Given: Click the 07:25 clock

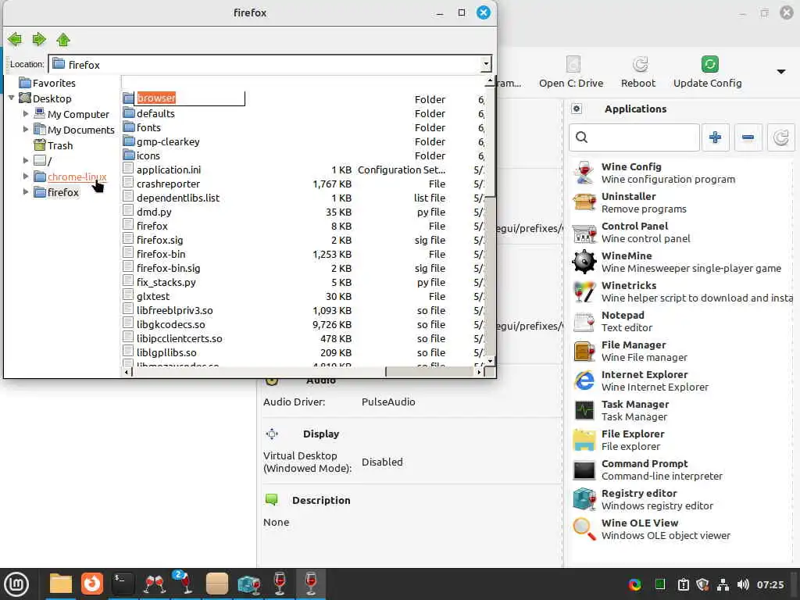Looking at the screenshot, I should (770, 584).
